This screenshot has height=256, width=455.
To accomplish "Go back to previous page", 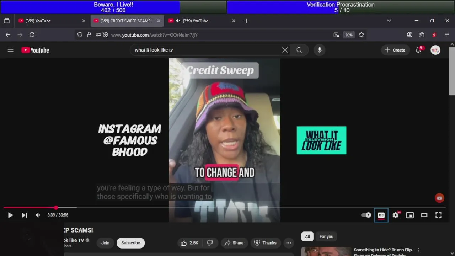I will pyautogui.click(x=8, y=35).
